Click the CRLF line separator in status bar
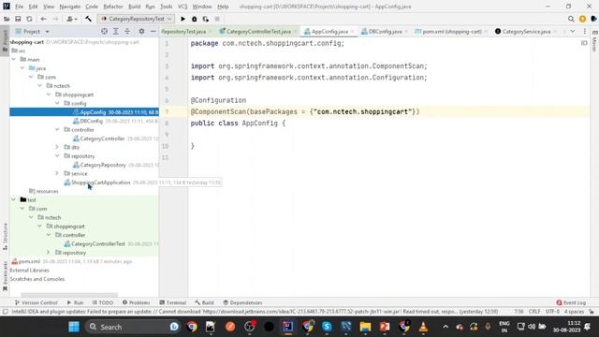599x337 pixels. coord(534,312)
